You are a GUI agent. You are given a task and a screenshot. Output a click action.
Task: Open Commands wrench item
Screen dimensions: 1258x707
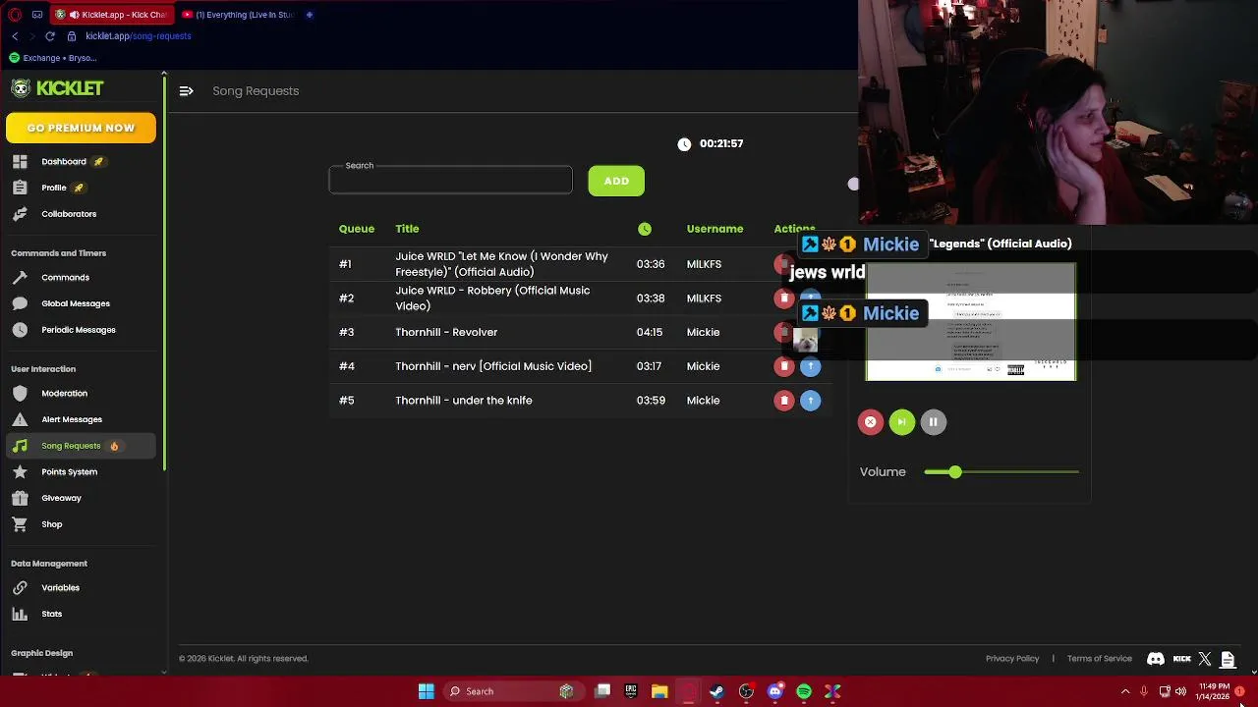pyautogui.click(x=65, y=278)
